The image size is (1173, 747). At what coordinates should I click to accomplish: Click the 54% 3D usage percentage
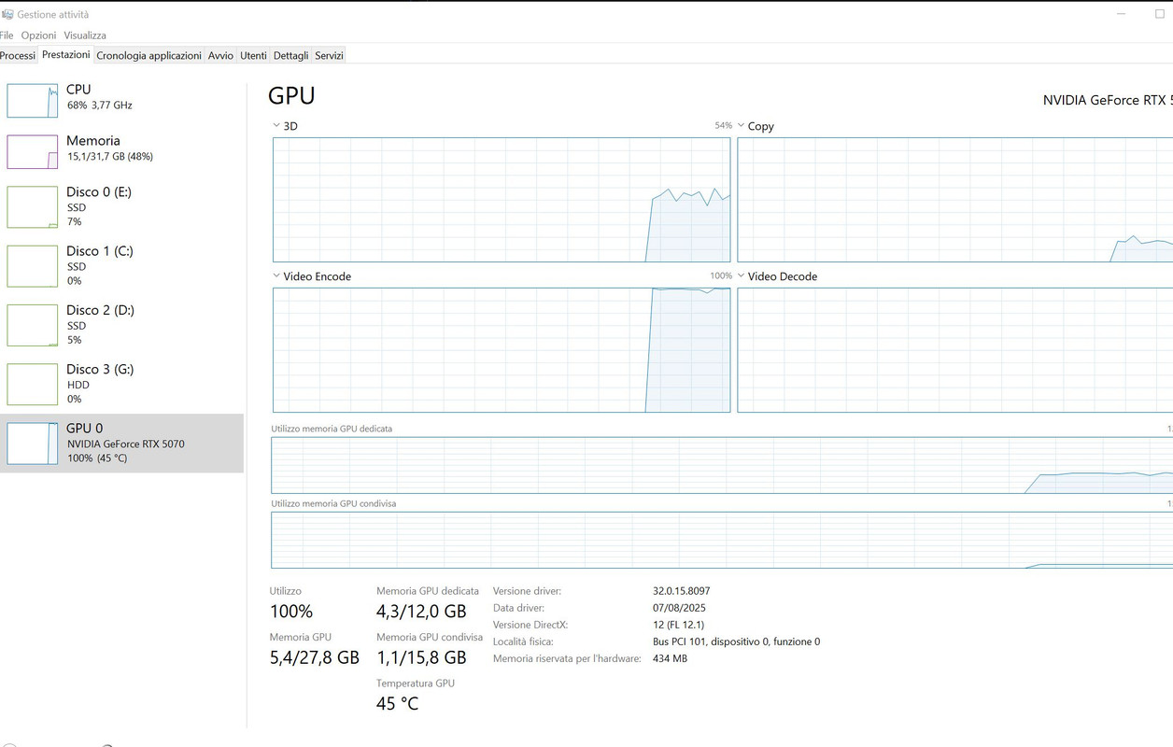click(x=723, y=125)
